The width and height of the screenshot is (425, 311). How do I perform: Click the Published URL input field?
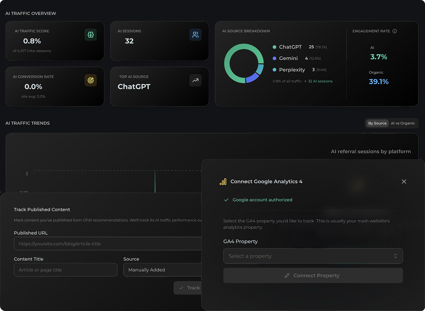coord(108,244)
